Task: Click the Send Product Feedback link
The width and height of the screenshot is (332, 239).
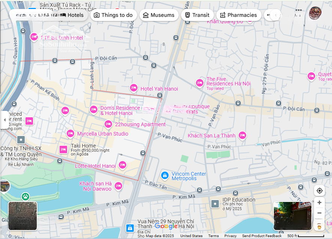Action: (262, 236)
